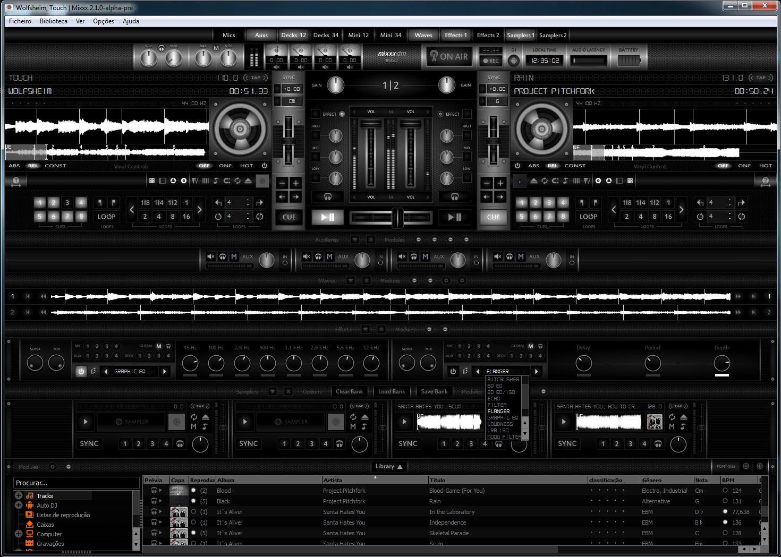Toggle M button on the third AUX channel

[x=425, y=256]
